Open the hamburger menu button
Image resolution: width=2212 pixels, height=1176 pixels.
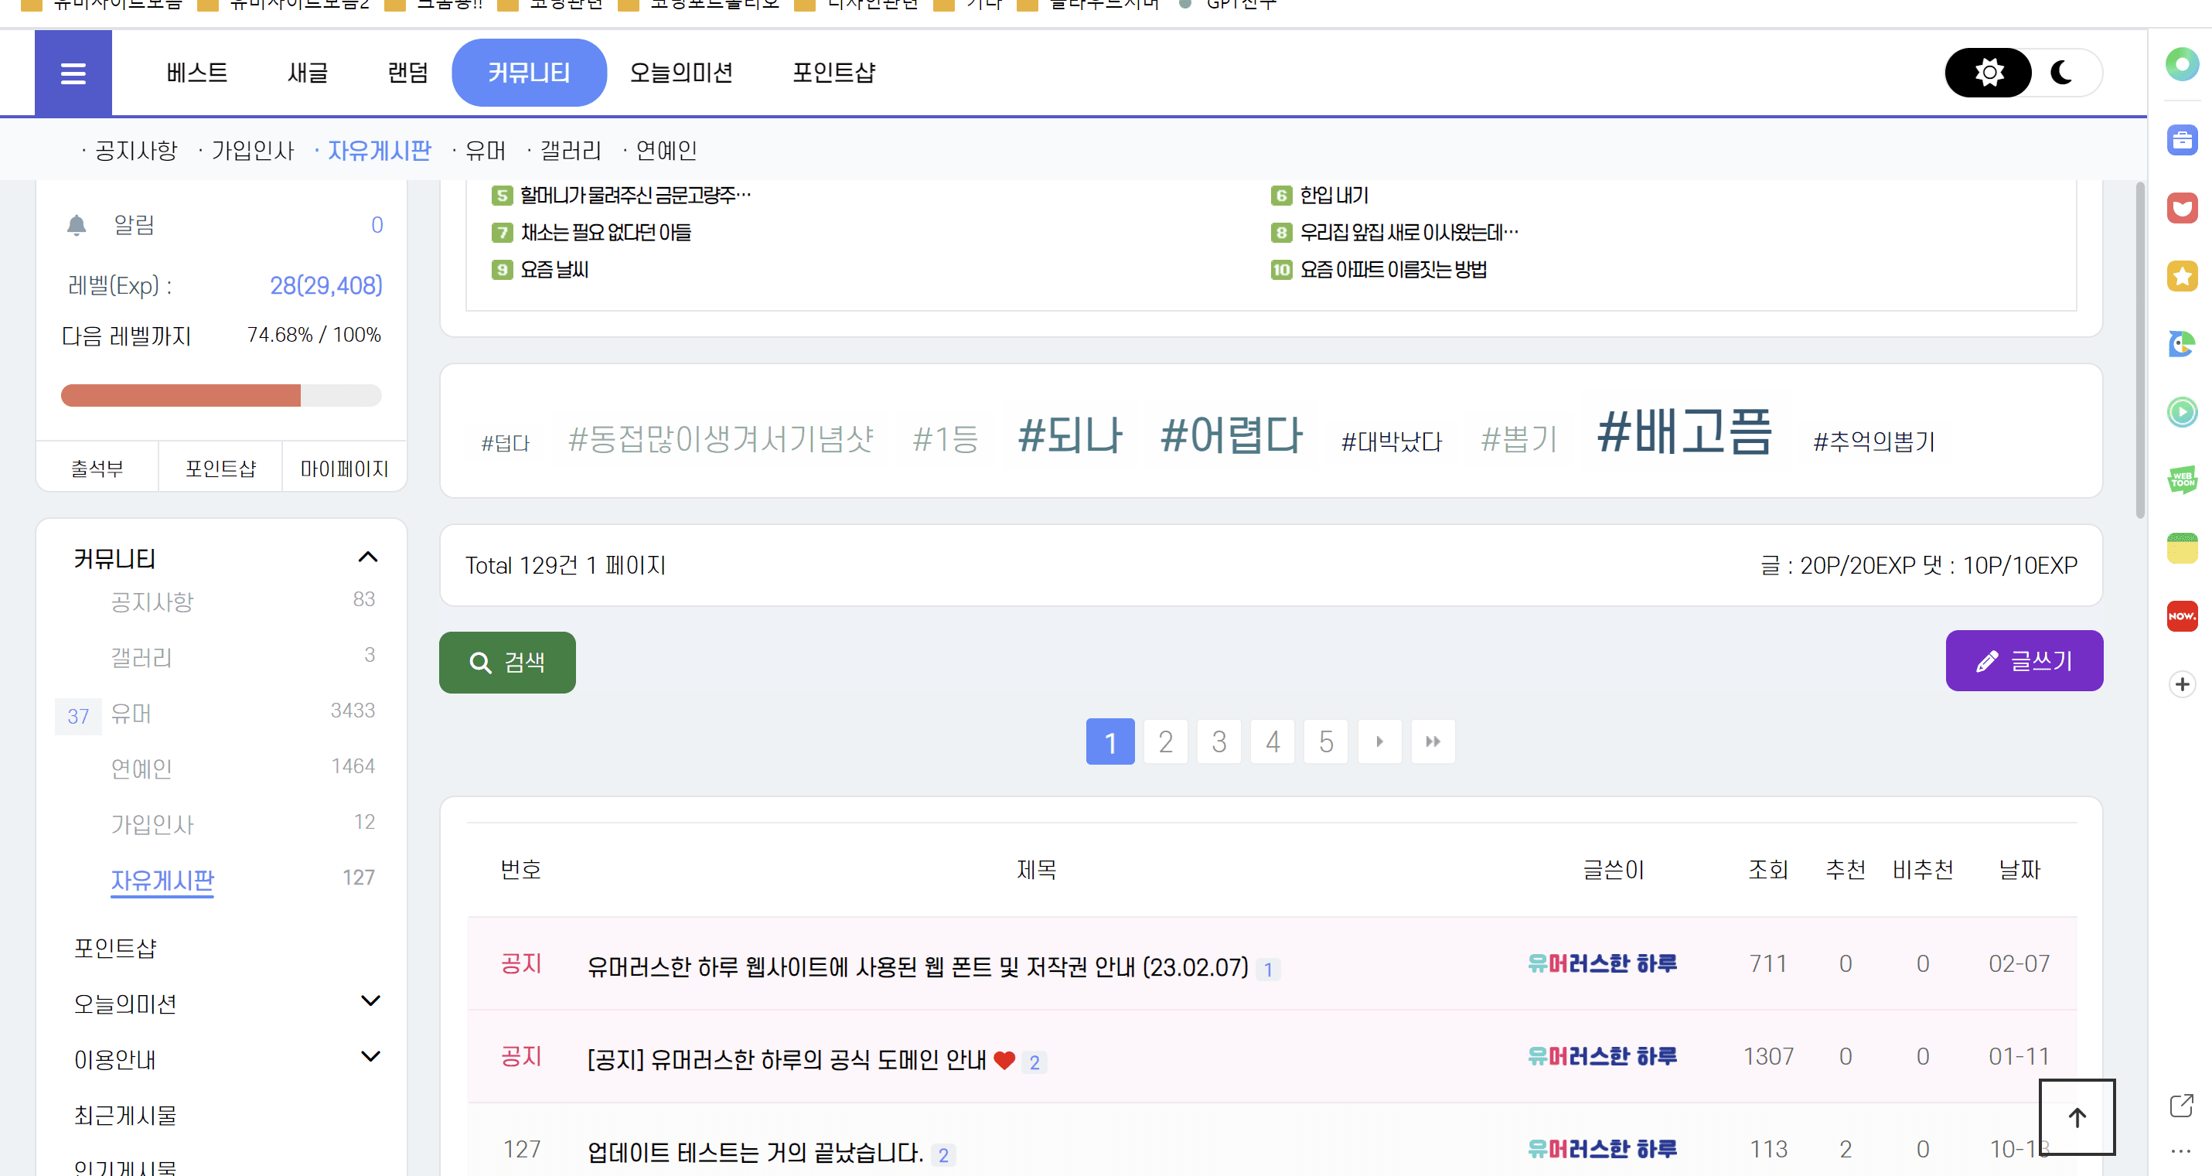click(73, 73)
